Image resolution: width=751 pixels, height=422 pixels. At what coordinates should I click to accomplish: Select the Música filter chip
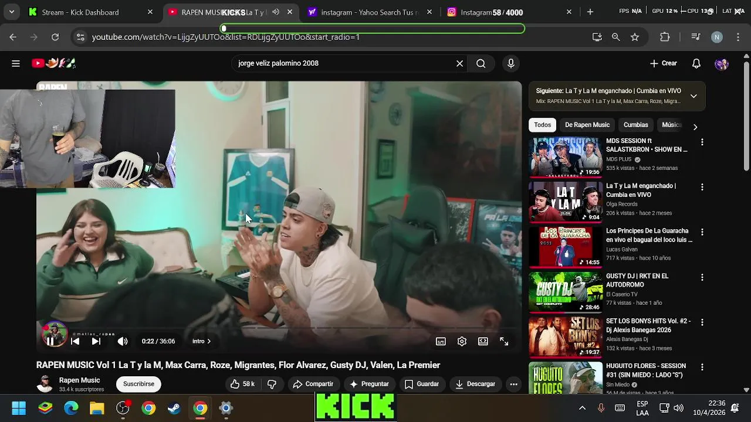tap(671, 125)
